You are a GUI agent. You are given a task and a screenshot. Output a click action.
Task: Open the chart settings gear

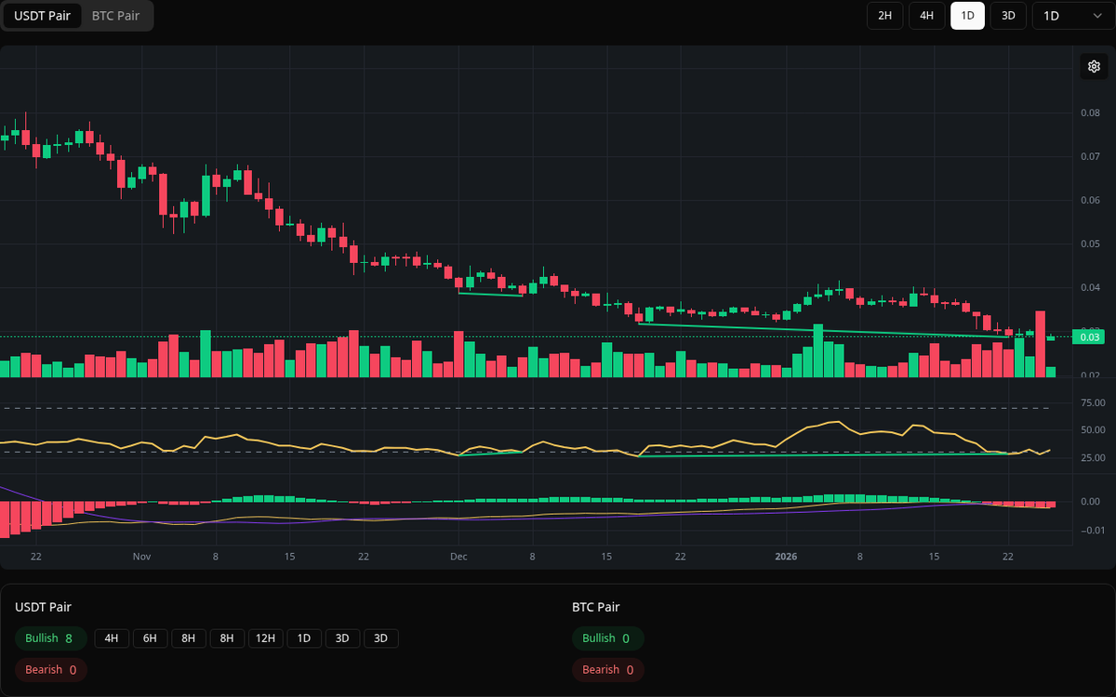(x=1094, y=66)
